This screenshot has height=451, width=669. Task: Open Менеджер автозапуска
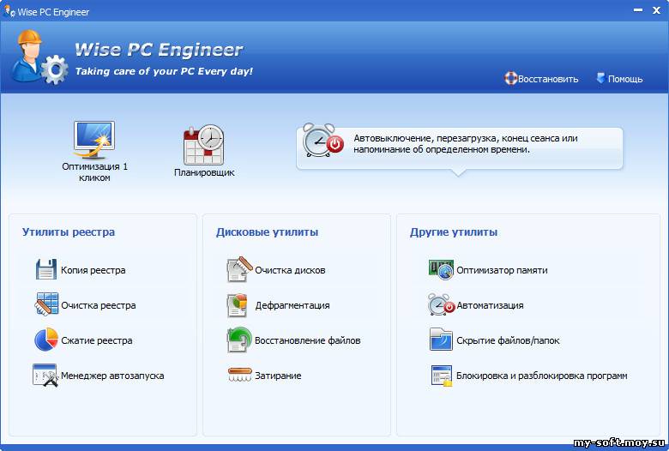[112, 376]
